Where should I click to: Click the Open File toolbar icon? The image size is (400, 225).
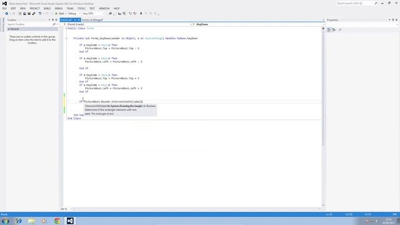(x=24, y=14)
